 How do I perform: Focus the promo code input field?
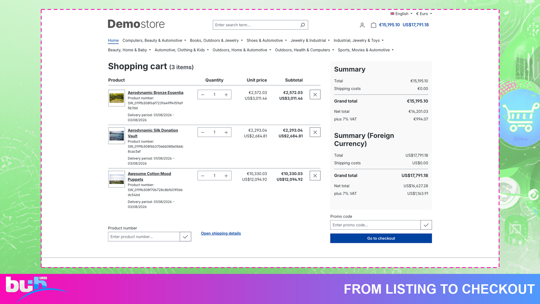(x=375, y=225)
